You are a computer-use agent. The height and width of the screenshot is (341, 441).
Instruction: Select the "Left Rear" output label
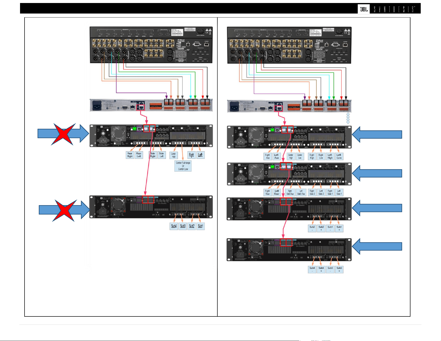tap(277, 192)
